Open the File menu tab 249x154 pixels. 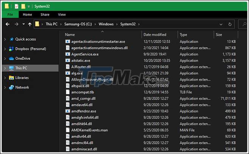10,15
